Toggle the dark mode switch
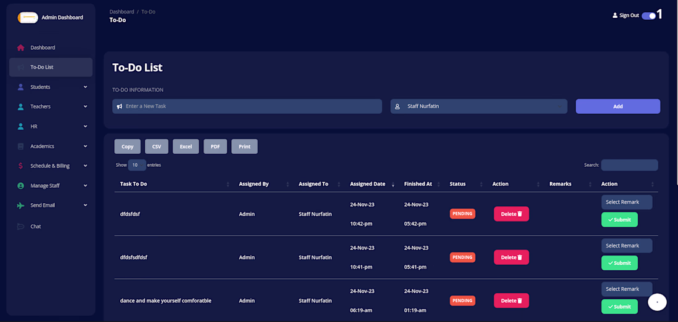Image resolution: width=678 pixels, height=322 pixels. 648,16
